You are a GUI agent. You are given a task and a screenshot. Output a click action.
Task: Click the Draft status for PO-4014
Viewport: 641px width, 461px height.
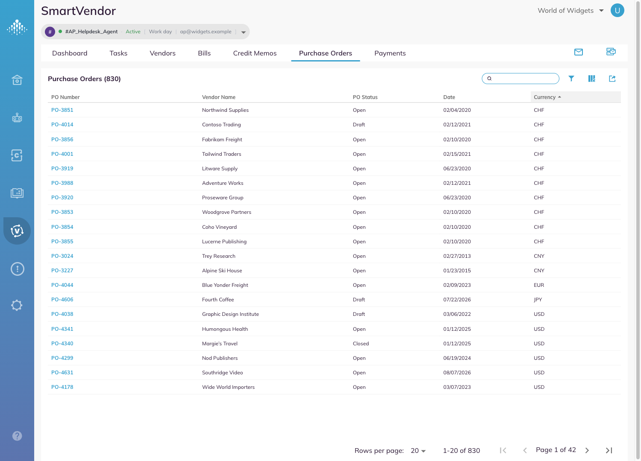[359, 125]
